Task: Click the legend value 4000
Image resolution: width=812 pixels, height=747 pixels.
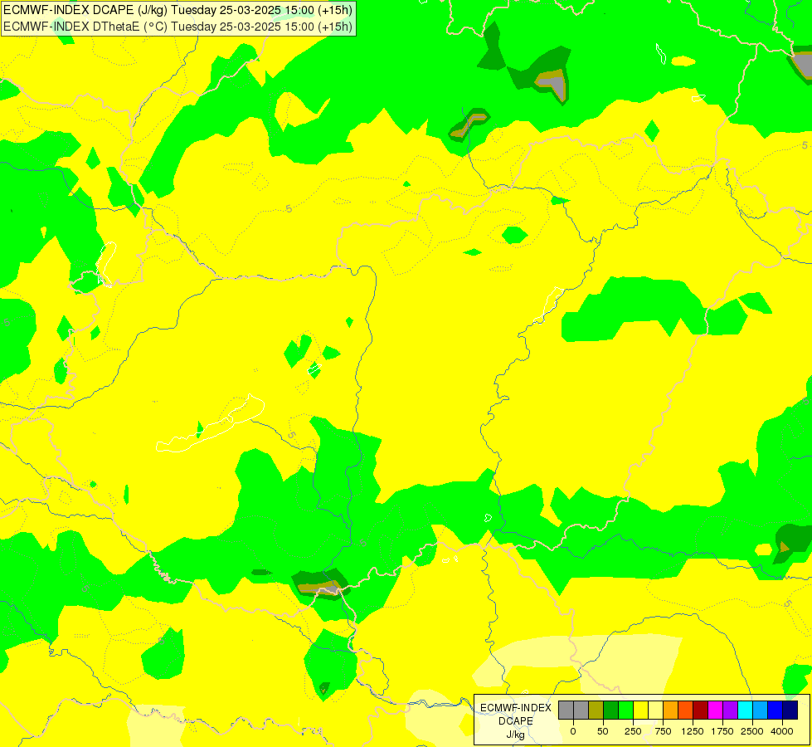Action: coord(782,731)
